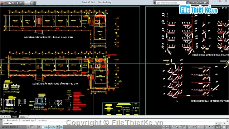Select title text 'MẶT BẰNG CẤP THOÁT NƯỚC TẦNG TRỆT'
Viewport: 229px width, 129px height.
(55, 84)
